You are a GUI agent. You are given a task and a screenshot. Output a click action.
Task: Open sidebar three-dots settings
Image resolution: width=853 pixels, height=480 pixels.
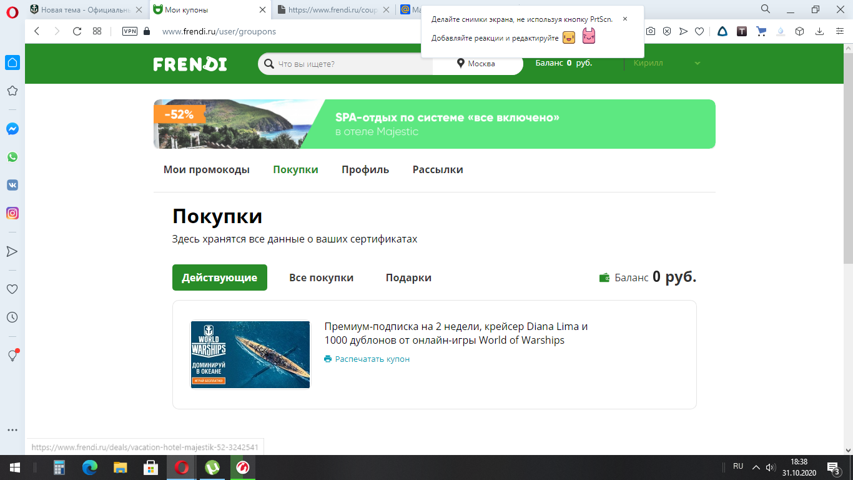click(12, 431)
